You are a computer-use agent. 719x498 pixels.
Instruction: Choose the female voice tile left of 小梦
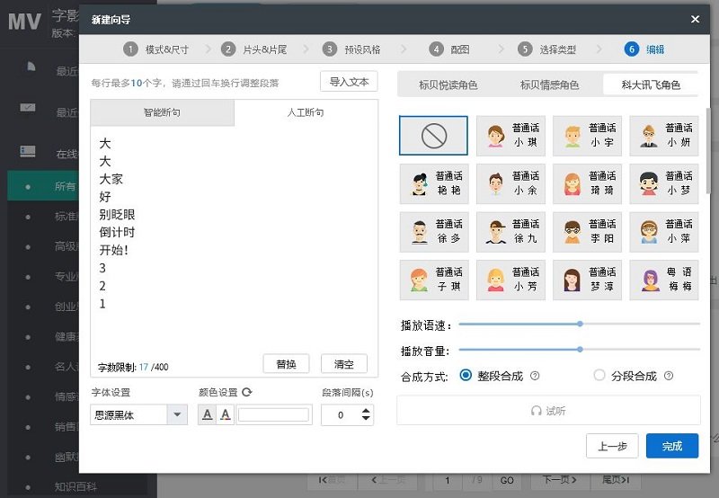pos(587,183)
